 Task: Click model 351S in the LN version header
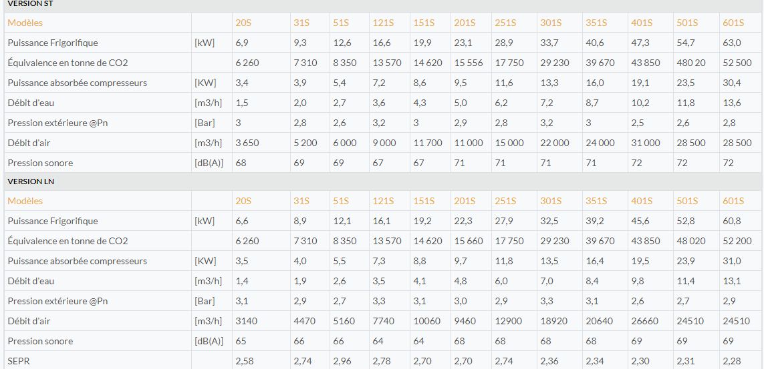tap(596, 201)
